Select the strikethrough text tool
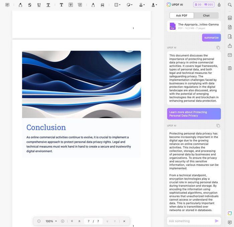 pyautogui.click(x=30, y=5)
